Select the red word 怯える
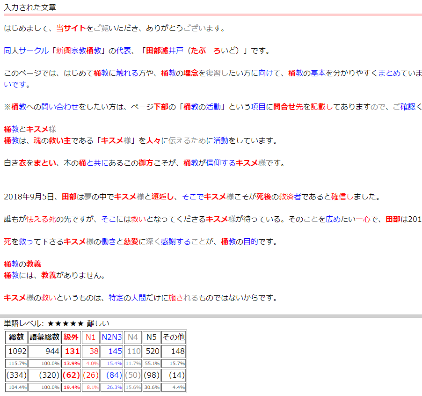Image resolution: width=422 pixels, height=396 pixels. [37, 219]
